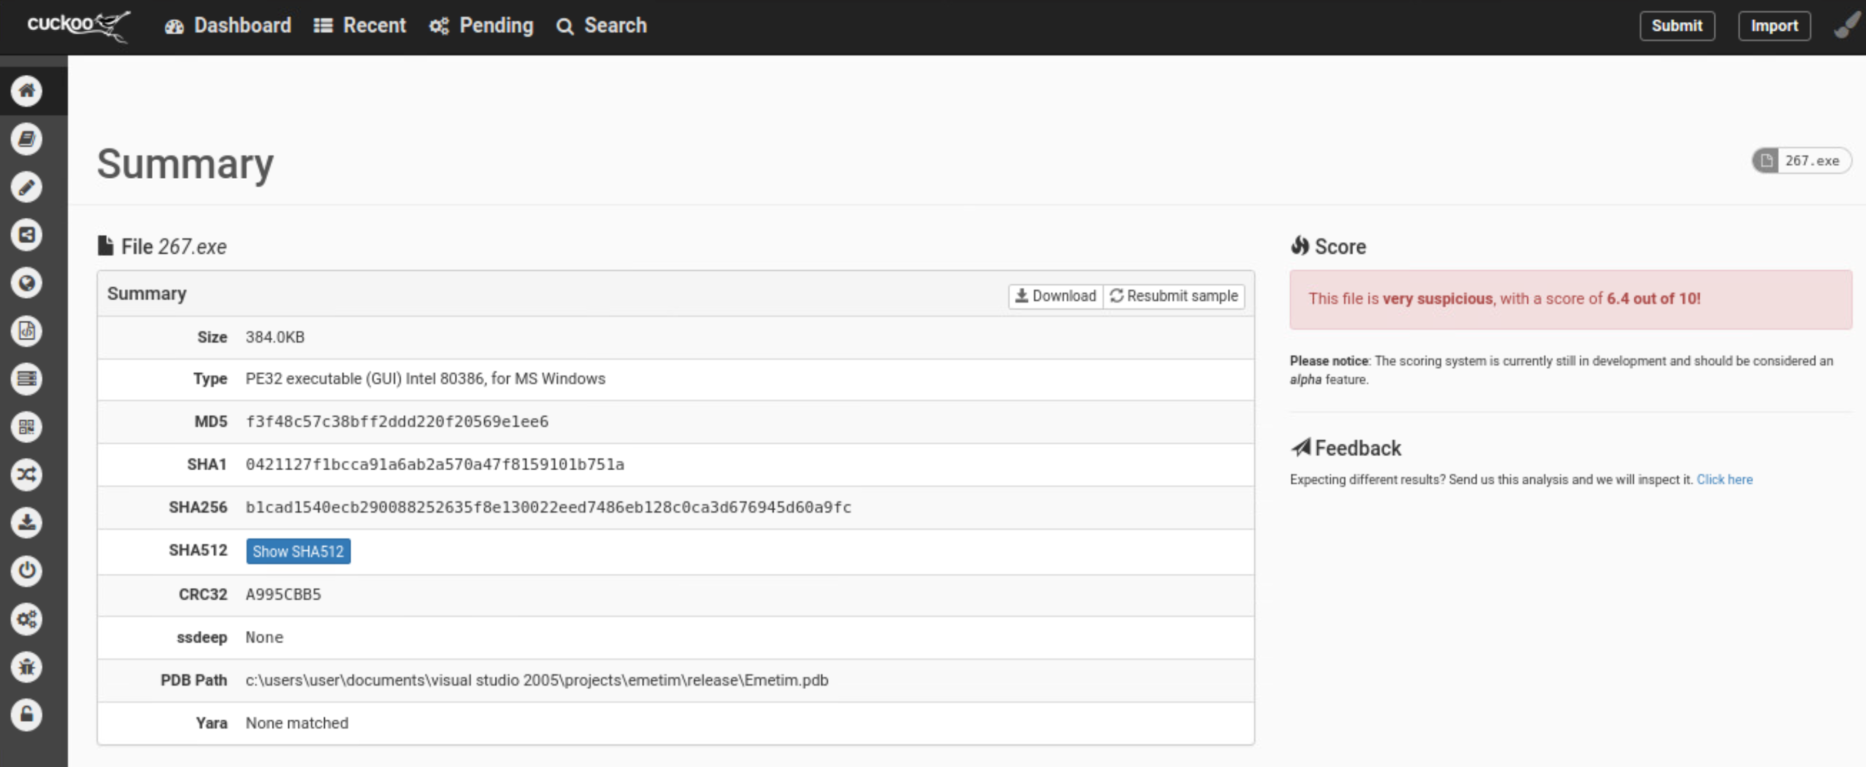The image size is (1866, 767).
Task: Click the feedback link Click here
Action: click(x=1725, y=479)
